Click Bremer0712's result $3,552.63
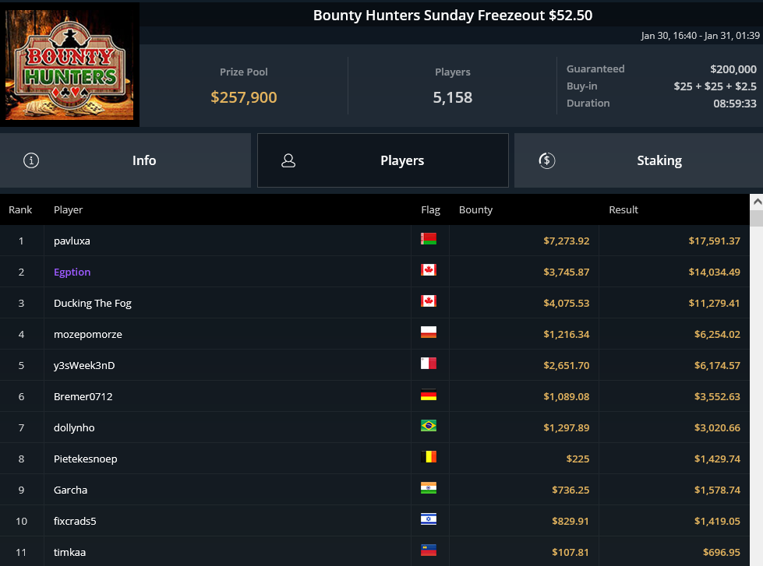Screen dimensions: 763x566 (x=717, y=396)
